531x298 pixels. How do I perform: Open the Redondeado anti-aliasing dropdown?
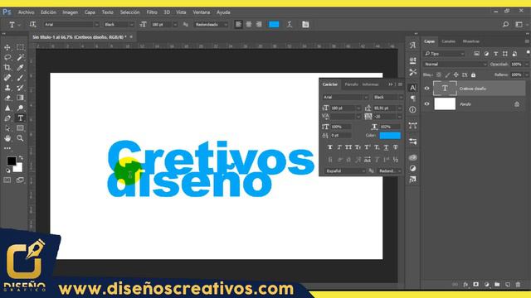[x=211, y=24]
